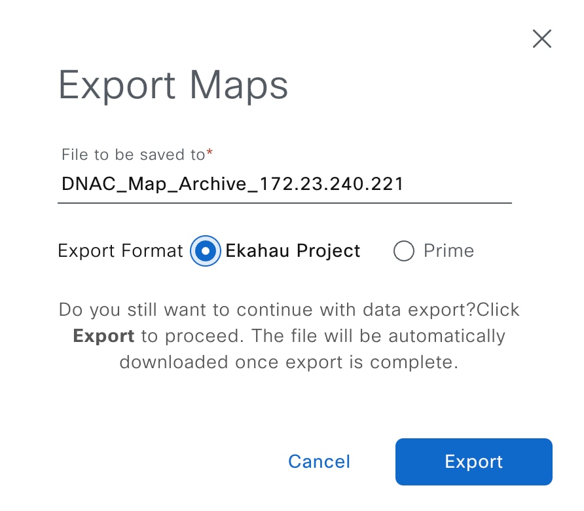Click the file name input field

pos(285,184)
